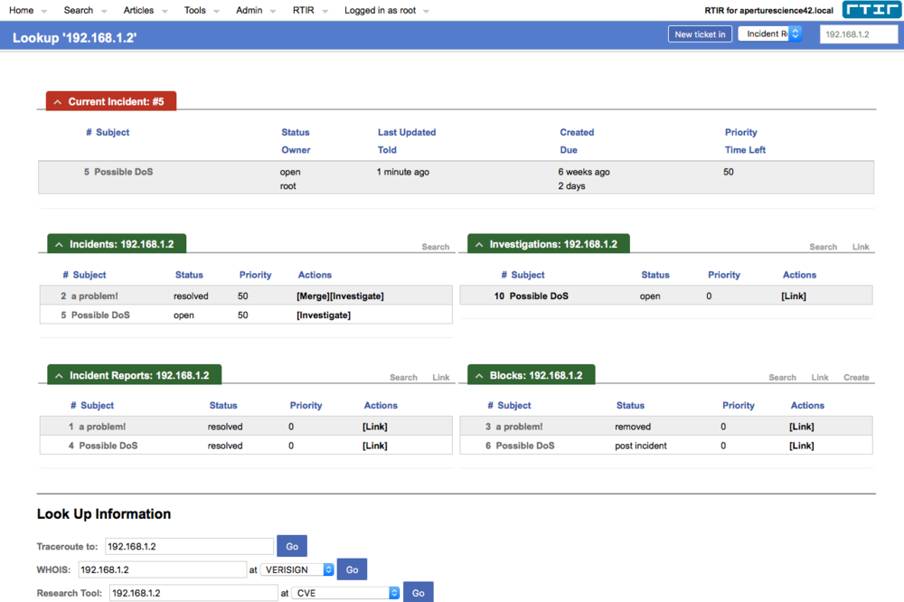
Task: Open incident 2 'a problem!' subject
Action: 95,296
